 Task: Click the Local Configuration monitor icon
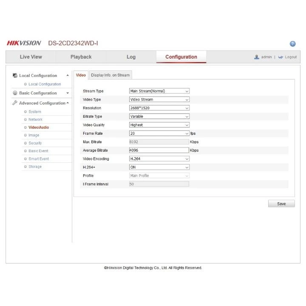coord(15,76)
